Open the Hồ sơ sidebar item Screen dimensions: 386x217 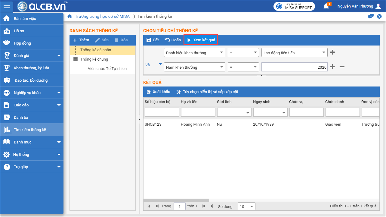pyautogui.click(x=19, y=31)
